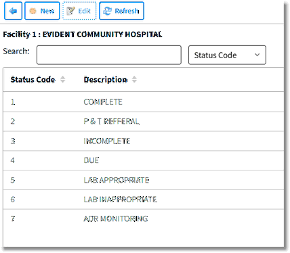
Task: Select the INCOMPLETE status row
Action: [144, 141]
